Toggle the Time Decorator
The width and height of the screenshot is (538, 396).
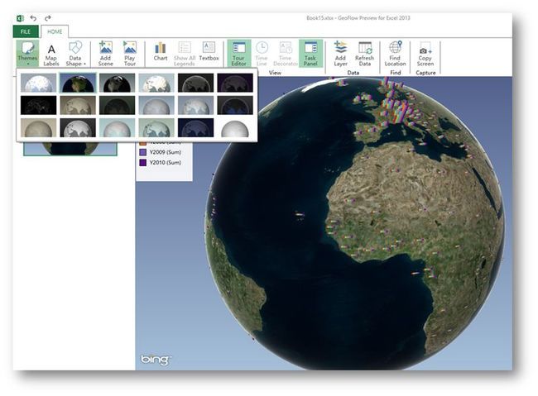285,55
